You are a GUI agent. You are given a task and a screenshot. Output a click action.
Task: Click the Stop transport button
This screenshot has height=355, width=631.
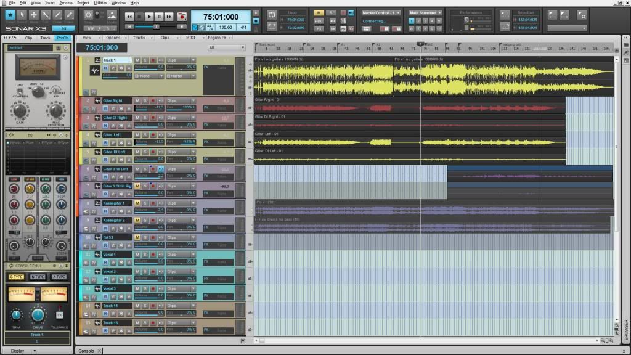coord(139,17)
